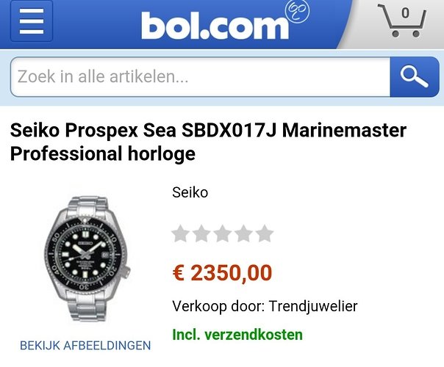The height and width of the screenshot is (367, 444).
Task: Open the hamburger menu
Action: coord(32,21)
